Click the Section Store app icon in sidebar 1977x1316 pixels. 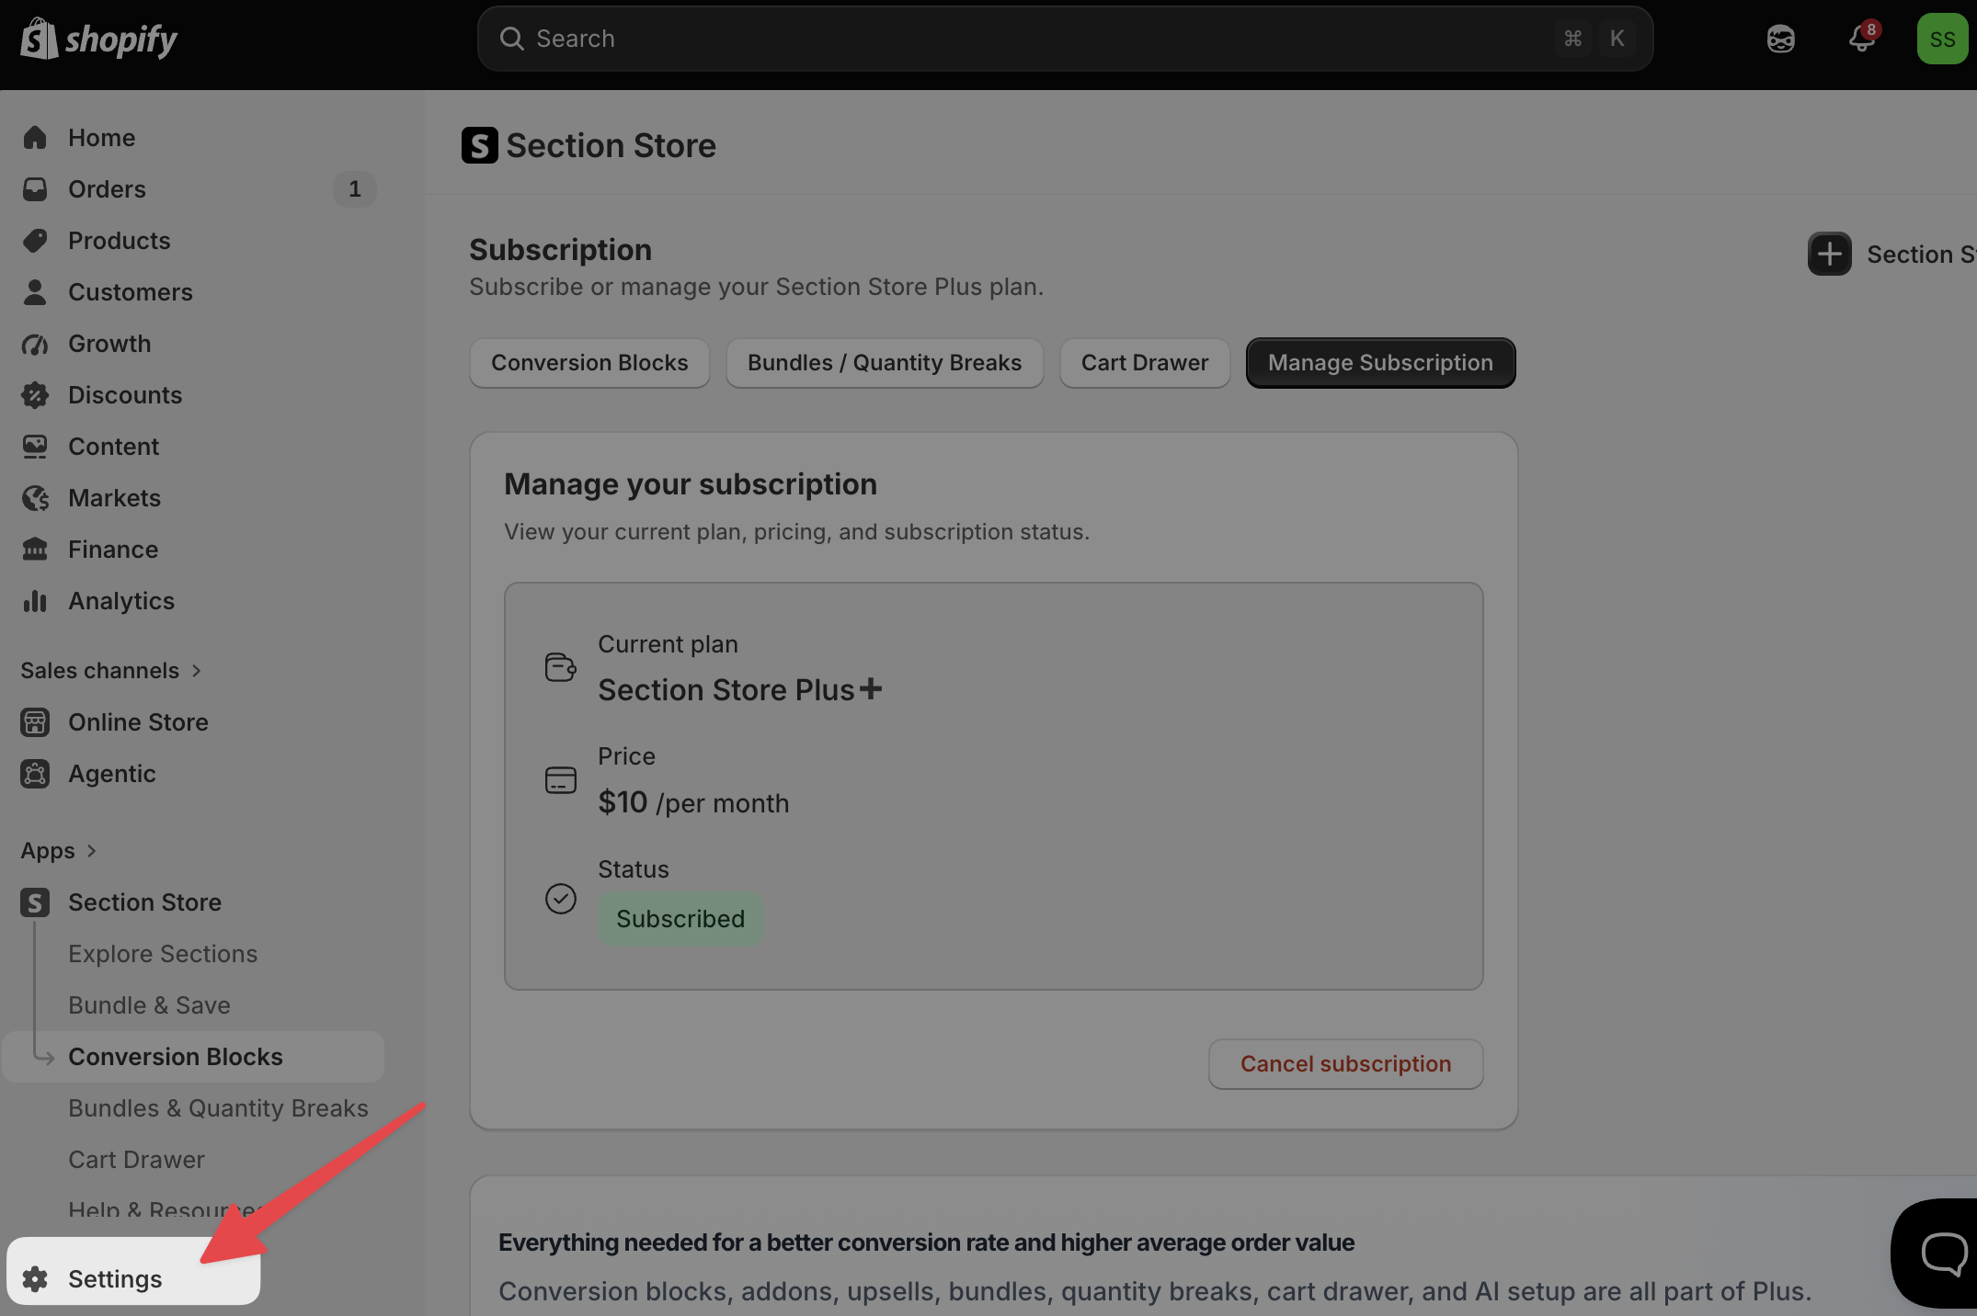coord(35,902)
